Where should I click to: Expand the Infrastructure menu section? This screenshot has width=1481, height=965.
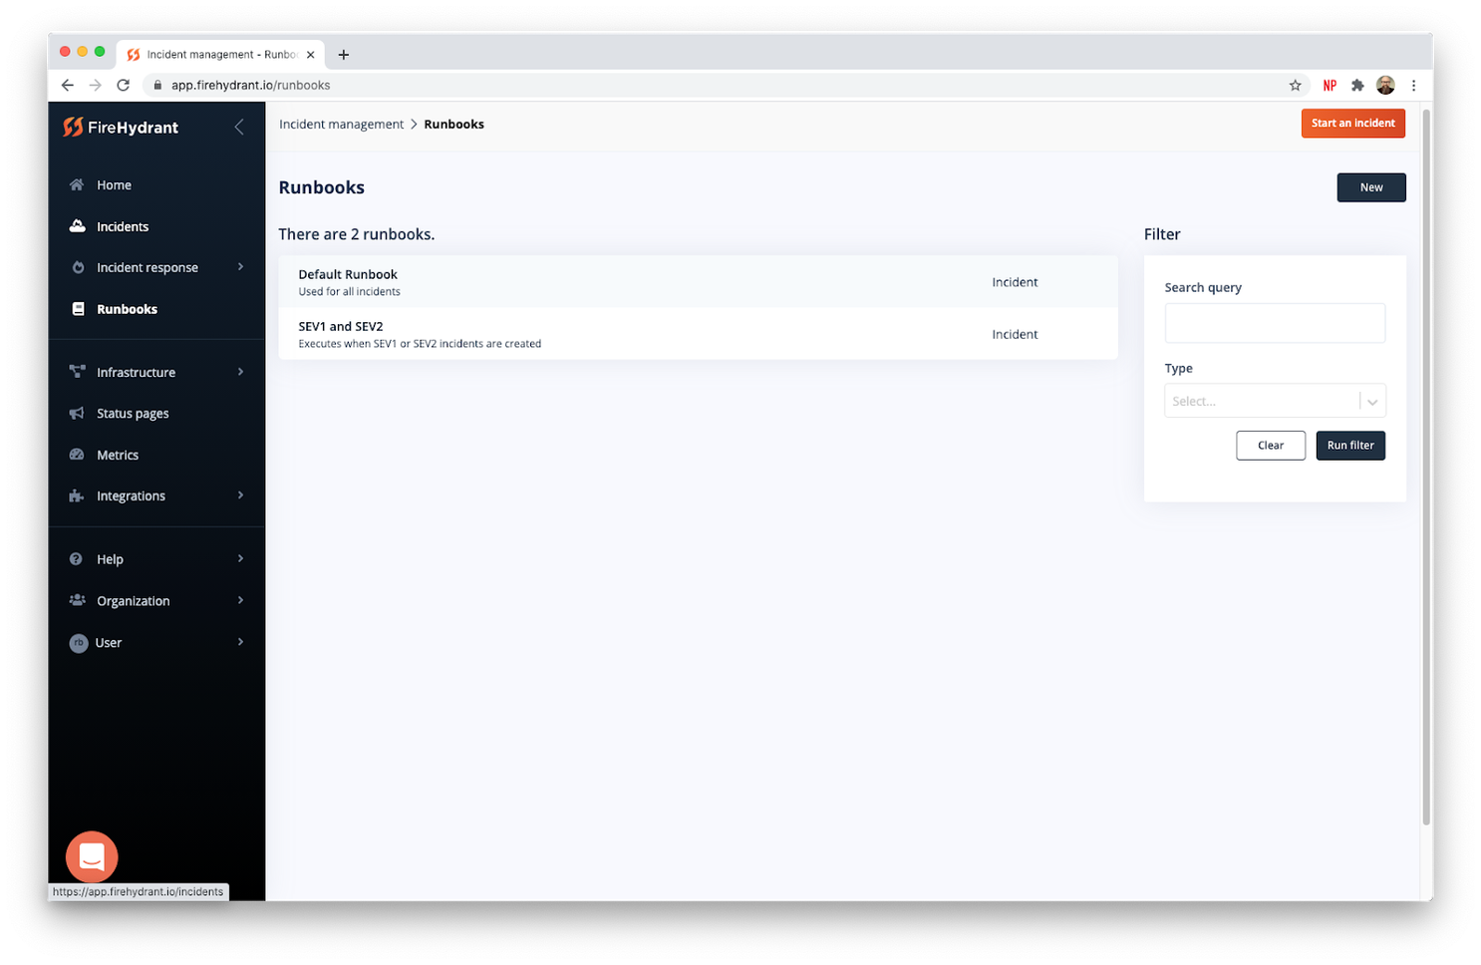click(156, 372)
